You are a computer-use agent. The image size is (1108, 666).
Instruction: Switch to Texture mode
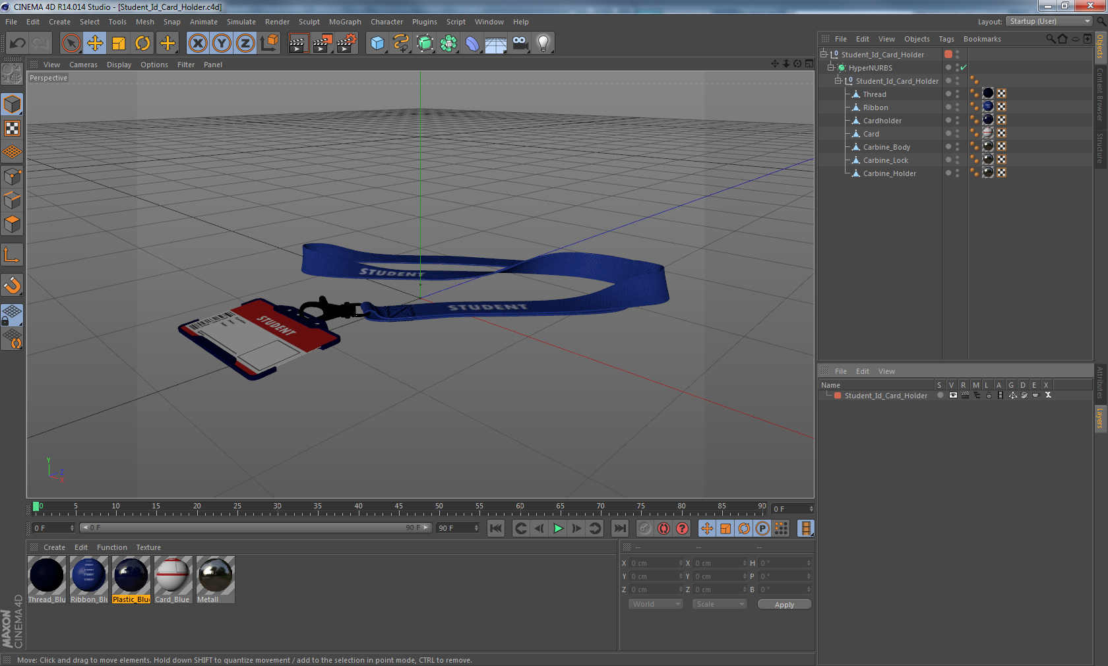12,129
